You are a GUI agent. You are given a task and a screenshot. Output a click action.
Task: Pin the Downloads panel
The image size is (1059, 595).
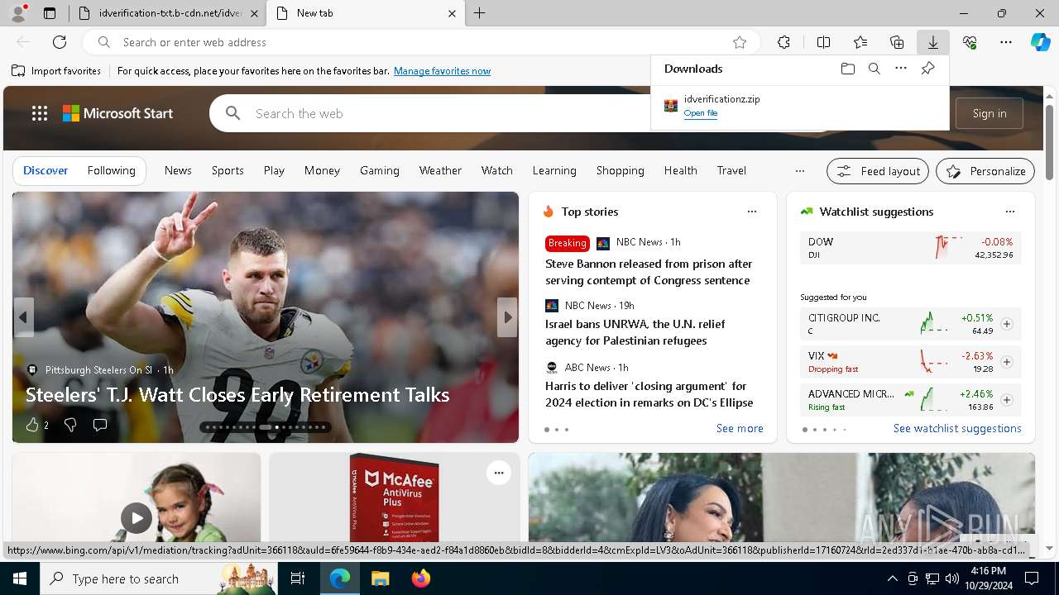click(x=927, y=69)
